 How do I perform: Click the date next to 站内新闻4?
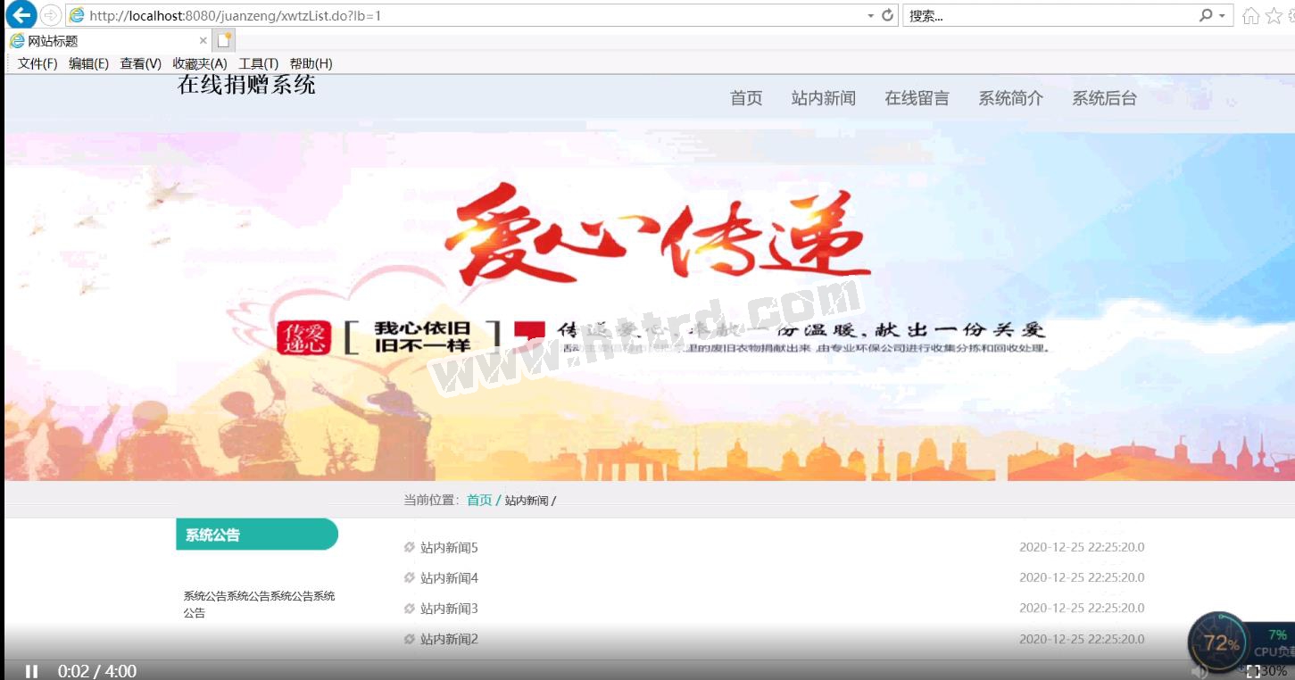pyautogui.click(x=1082, y=577)
